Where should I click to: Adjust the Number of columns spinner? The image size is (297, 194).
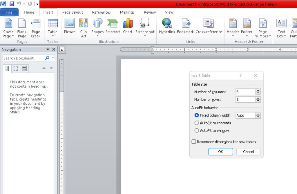tap(258, 92)
